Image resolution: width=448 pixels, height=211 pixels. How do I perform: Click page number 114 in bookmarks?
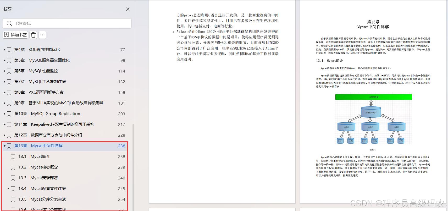[121, 71]
